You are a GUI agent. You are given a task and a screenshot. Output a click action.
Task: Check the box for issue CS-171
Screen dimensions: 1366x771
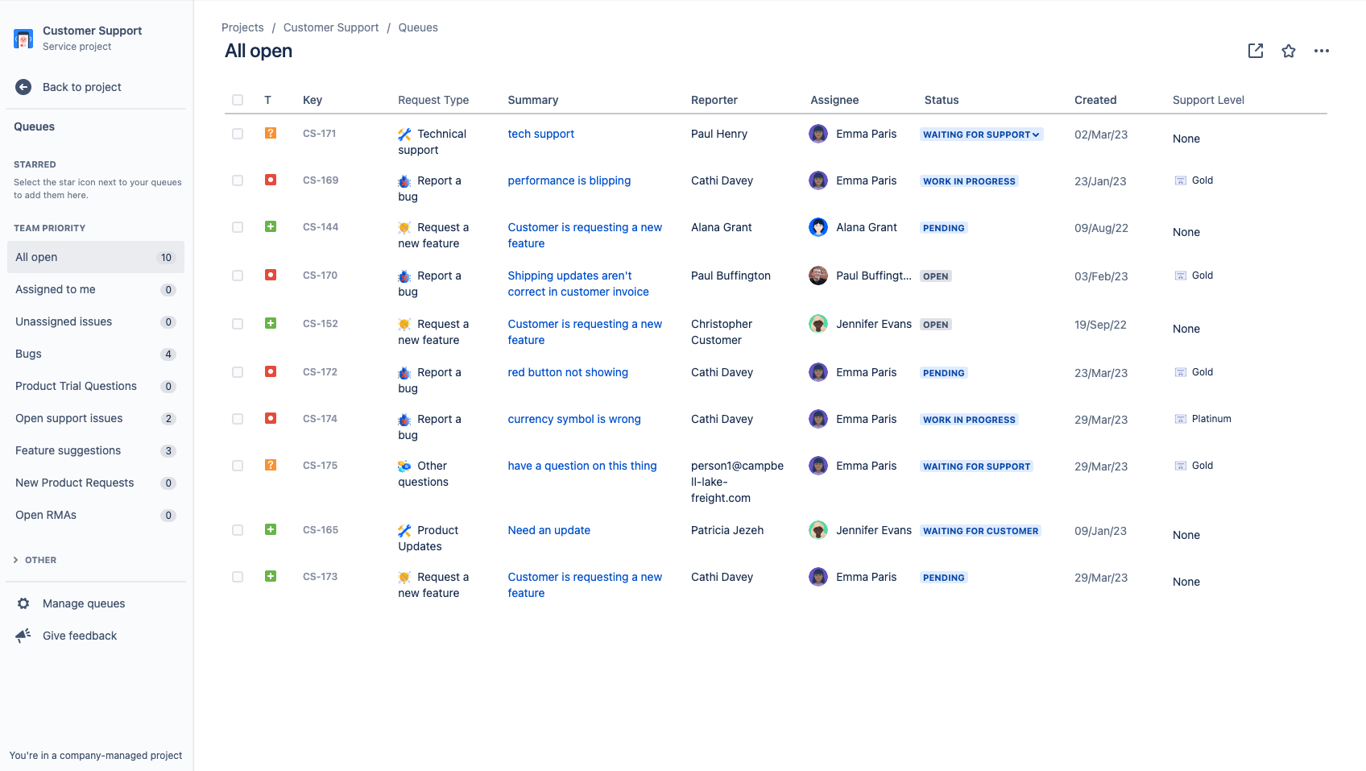238,134
